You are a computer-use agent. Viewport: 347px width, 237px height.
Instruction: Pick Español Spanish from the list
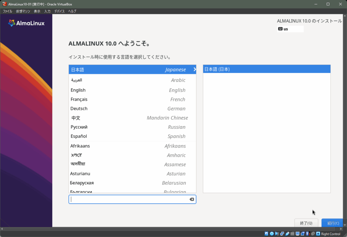(x=132, y=136)
